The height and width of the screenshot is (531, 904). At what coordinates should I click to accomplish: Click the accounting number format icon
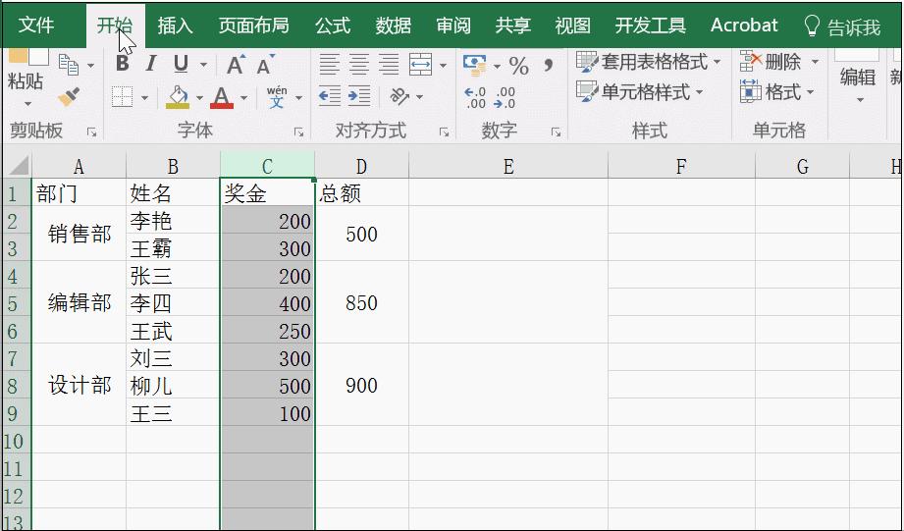click(475, 65)
